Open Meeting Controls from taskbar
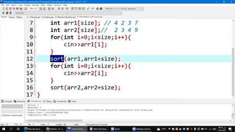235x132 pixels. pyautogui.click(x=142, y=129)
